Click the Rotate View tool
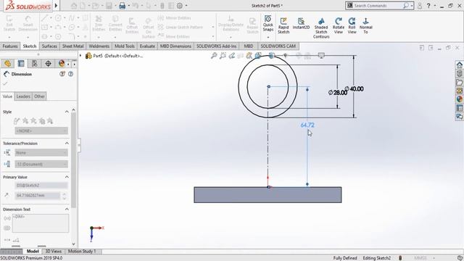 pos(339,25)
